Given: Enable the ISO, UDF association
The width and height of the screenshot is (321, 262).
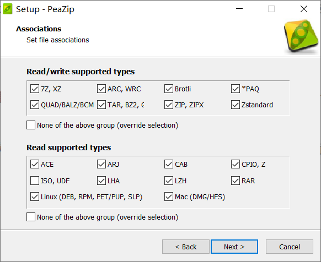Looking at the screenshot, I should [35, 181].
